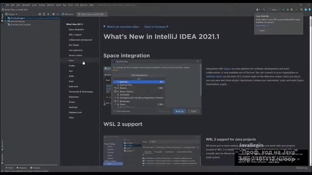
Task: Click the WSL 2 support screenshot thumbnail
Action: 152,150
